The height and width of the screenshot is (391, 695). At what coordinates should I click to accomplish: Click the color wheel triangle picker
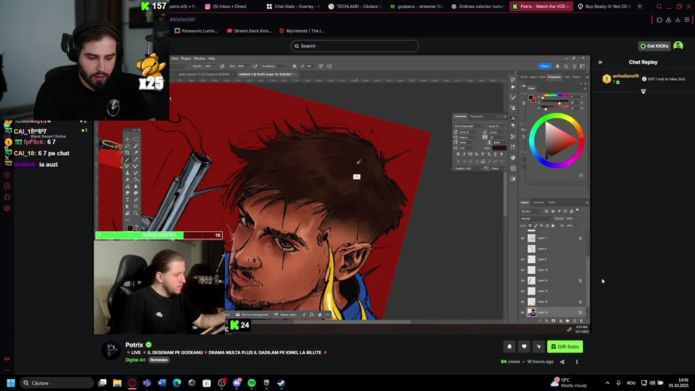pyautogui.click(x=560, y=140)
